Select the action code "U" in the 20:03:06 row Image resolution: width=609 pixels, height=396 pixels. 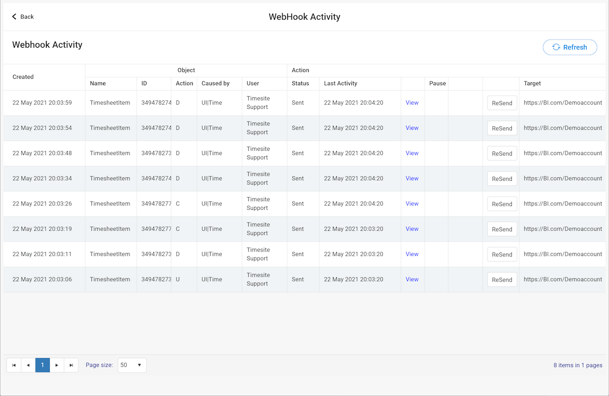pyautogui.click(x=178, y=280)
